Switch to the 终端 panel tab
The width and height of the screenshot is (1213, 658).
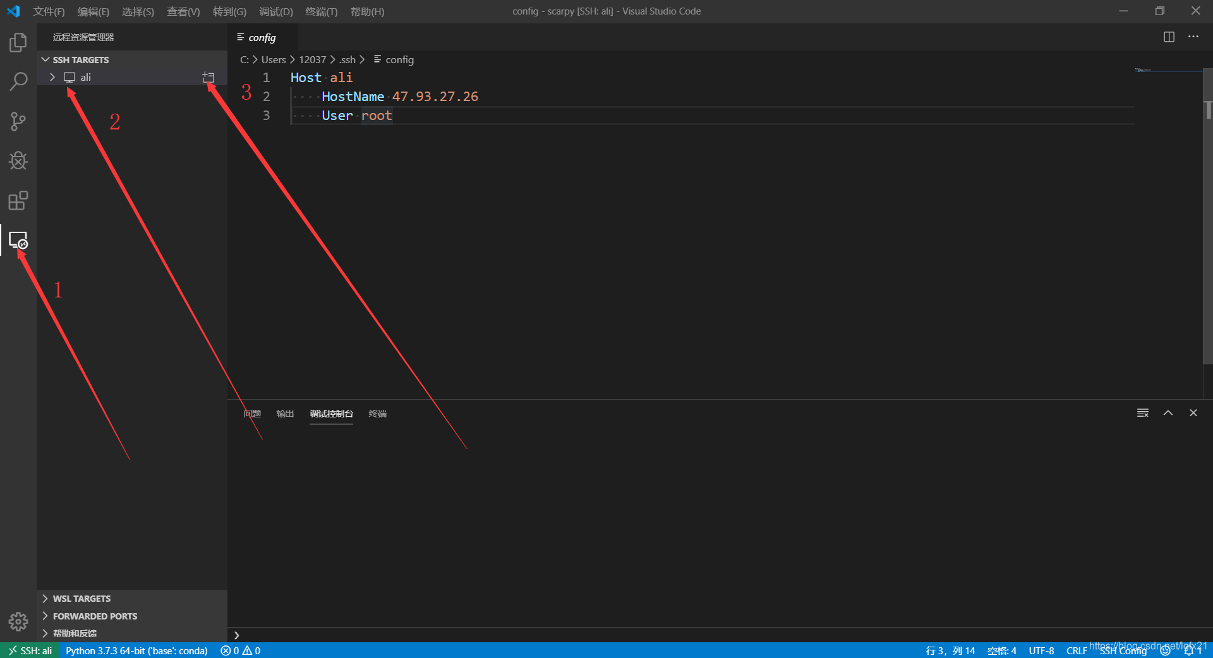tap(377, 414)
